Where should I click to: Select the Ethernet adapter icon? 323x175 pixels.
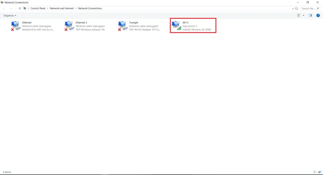coord(16,26)
